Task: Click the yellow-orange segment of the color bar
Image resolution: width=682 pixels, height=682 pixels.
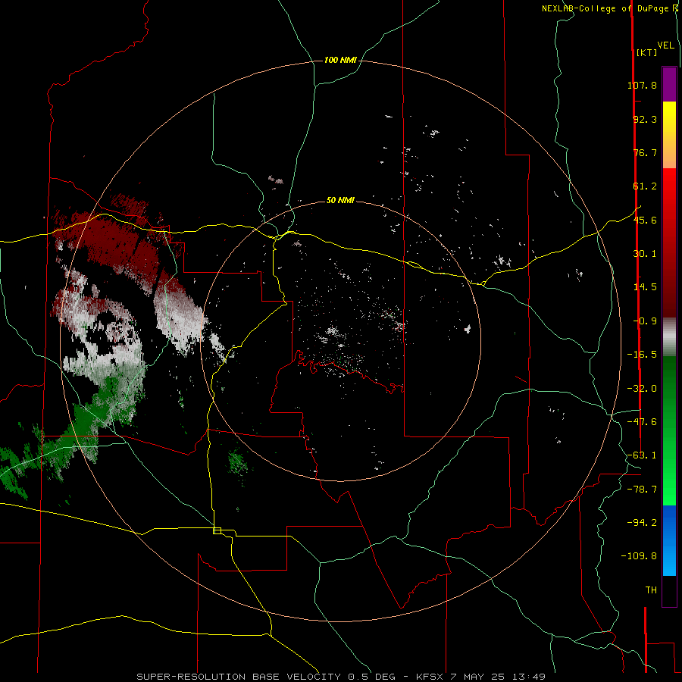Action: coord(669,135)
